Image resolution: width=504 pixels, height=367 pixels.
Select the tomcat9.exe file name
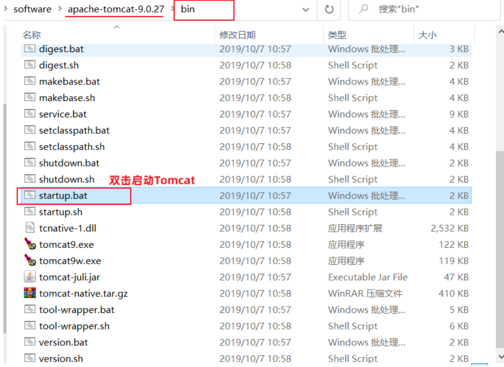pyautogui.click(x=67, y=244)
